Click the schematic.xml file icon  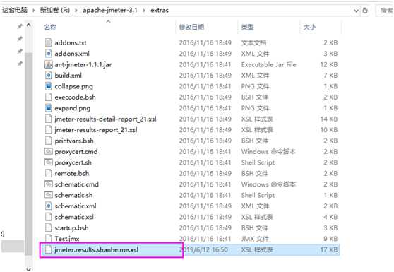(x=48, y=206)
